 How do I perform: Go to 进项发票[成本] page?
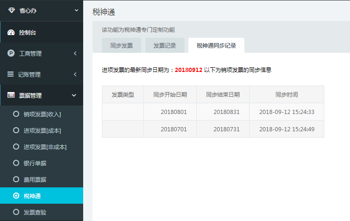pos(42,131)
